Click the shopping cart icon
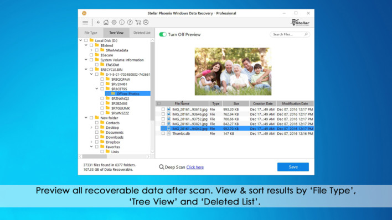Screen dimensions: 392x220 [138, 22]
